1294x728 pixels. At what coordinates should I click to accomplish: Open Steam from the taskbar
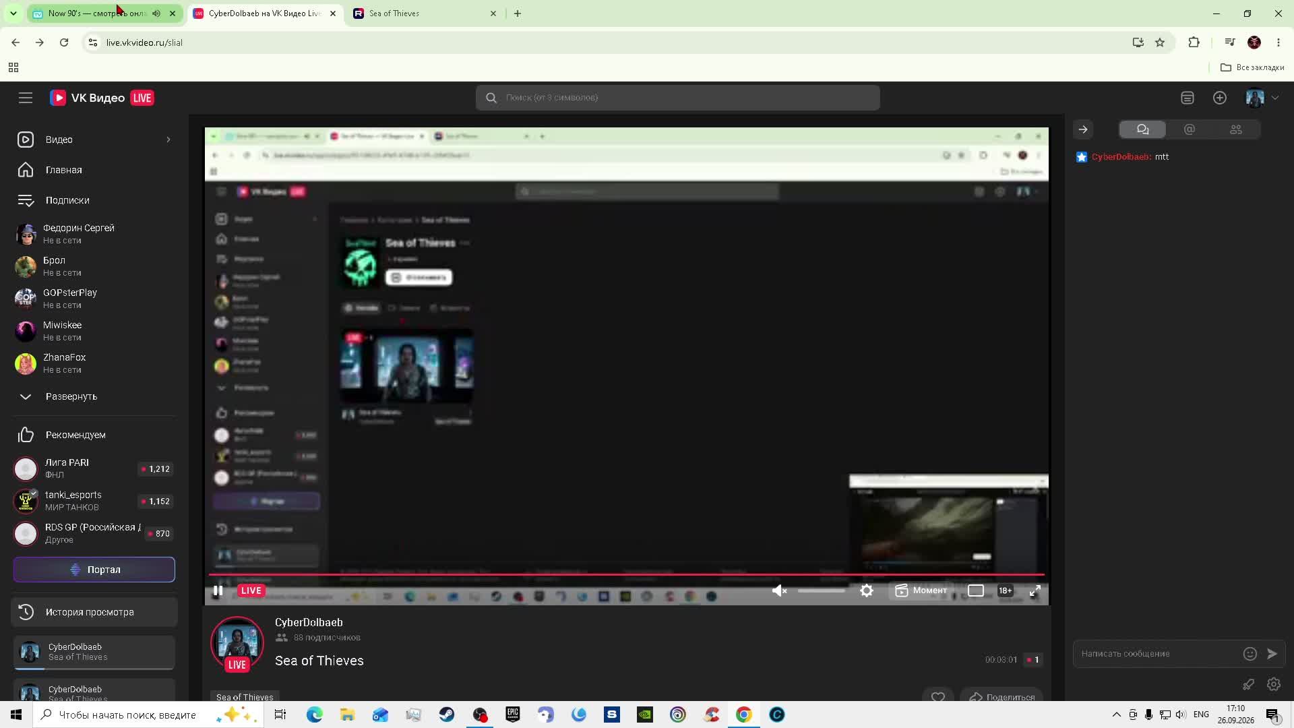click(447, 715)
